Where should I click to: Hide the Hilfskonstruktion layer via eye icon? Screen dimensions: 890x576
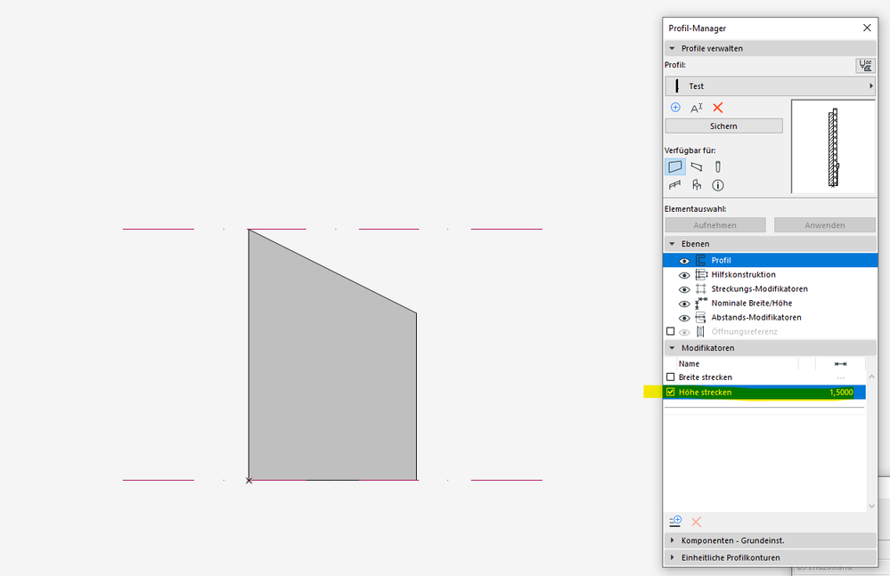click(684, 275)
